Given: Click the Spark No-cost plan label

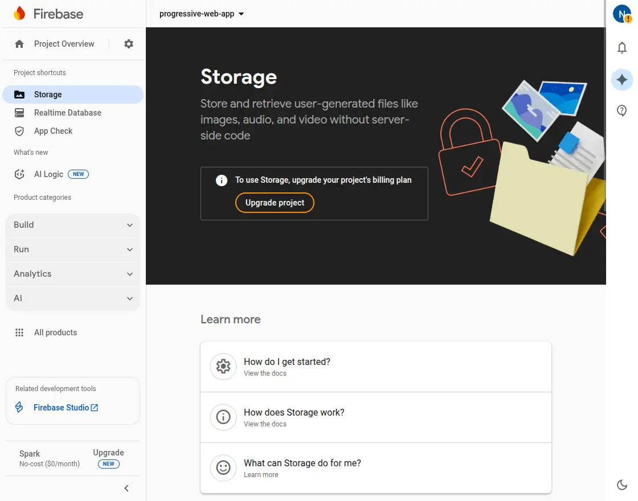Looking at the screenshot, I should pyautogui.click(x=49, y=458).
